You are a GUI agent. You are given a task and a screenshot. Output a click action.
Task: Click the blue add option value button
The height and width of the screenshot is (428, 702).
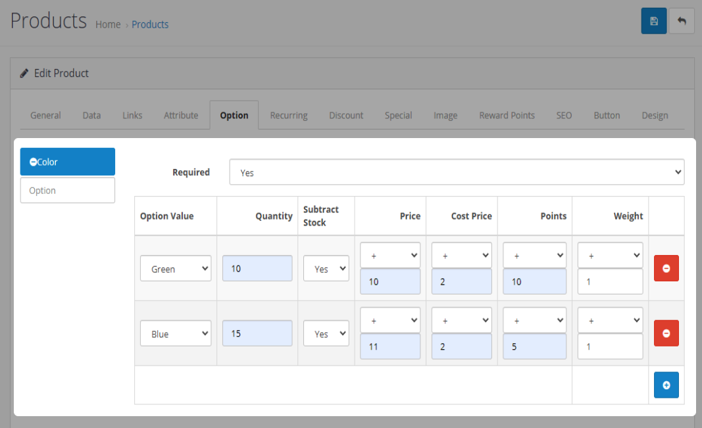tap(666, 385)
